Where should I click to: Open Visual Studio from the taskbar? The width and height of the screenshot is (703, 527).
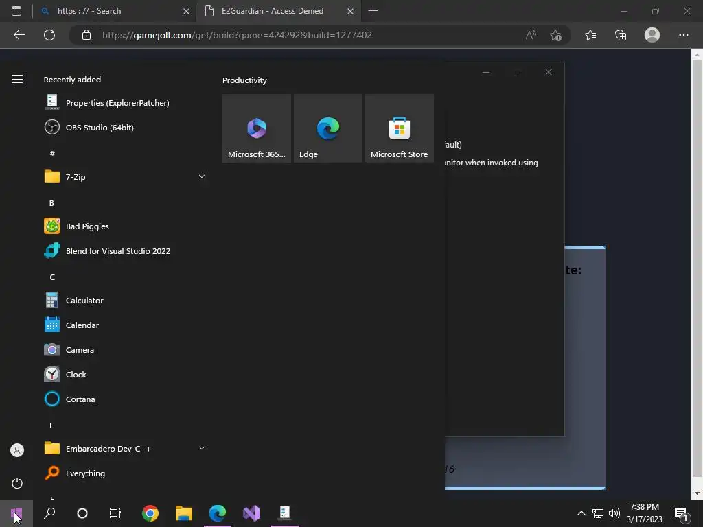(251, 513)
